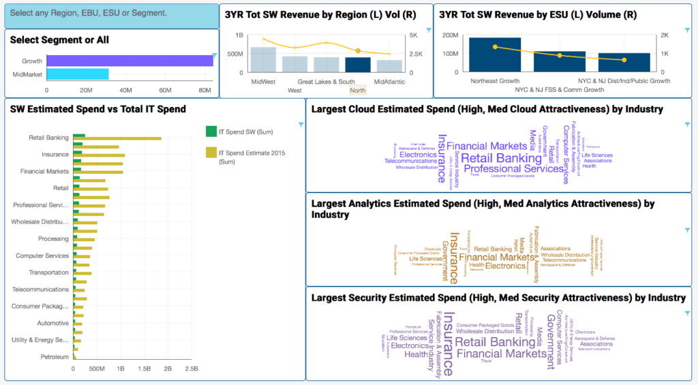
Task: Toggle the yellow IT Spend Estimate 2015 swatch
Action: point(211,152)
